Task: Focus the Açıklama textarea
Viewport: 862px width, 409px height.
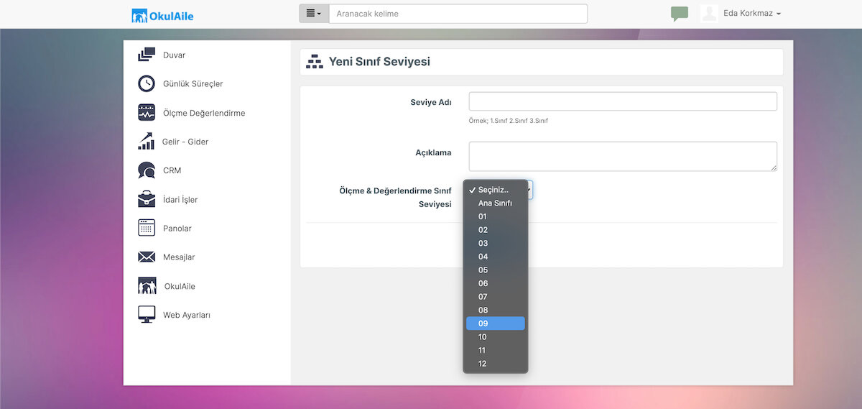Action: pyautogui.click(x=623, y=156)
